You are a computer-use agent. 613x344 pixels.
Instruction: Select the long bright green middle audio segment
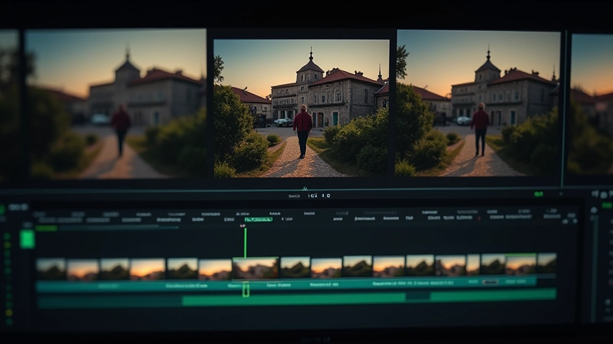[293, 299]
